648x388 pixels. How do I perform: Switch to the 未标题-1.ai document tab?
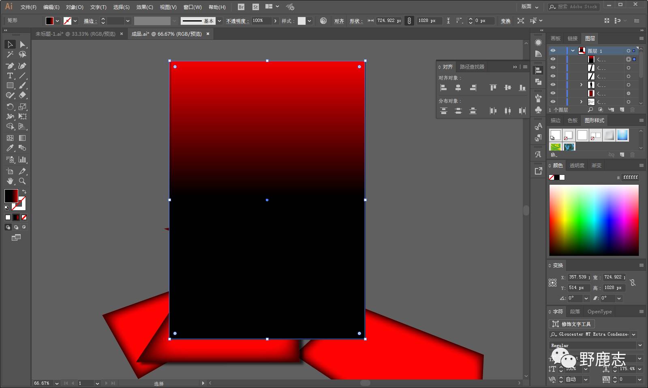(75, 34)
